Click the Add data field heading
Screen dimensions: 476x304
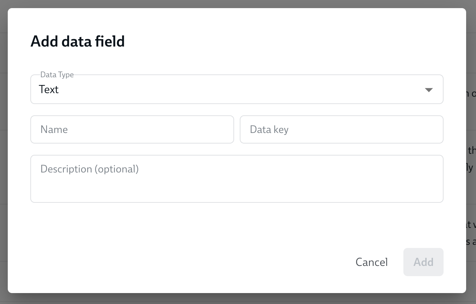(78, 41)
